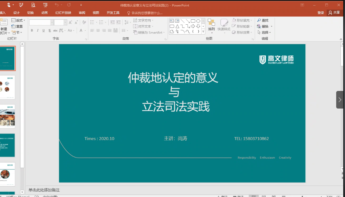Toggle justify text alignment
The width and height of the screenshot is (345, 197).
pos(110,30)
